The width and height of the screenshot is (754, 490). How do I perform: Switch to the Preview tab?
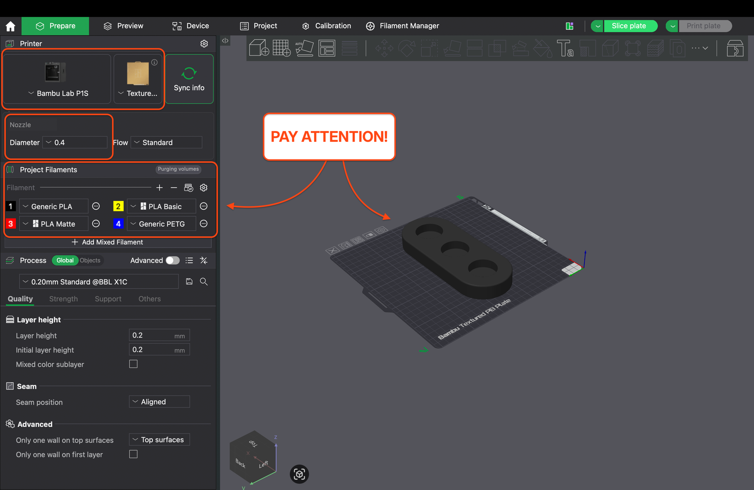(x=124, y=26)
